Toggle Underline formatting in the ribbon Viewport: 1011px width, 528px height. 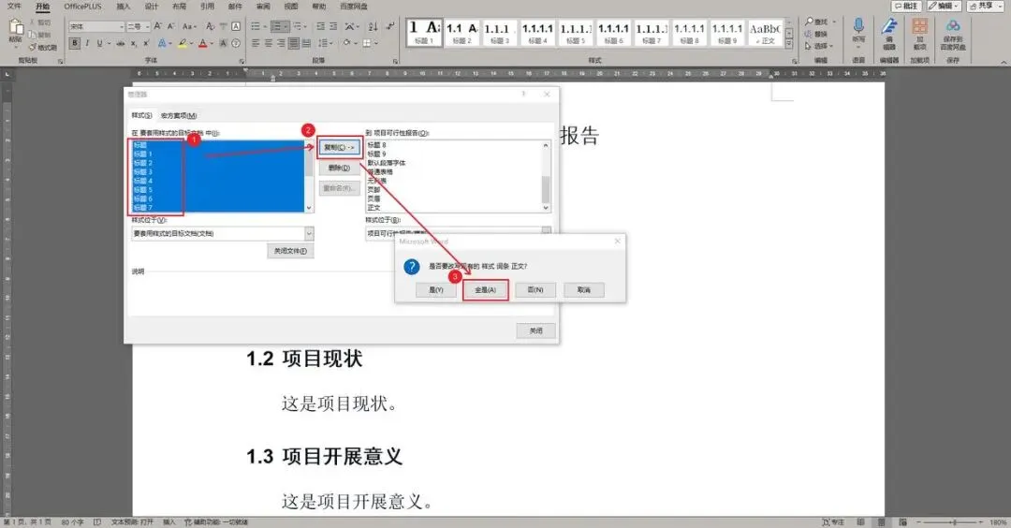[x=99, y=43]
